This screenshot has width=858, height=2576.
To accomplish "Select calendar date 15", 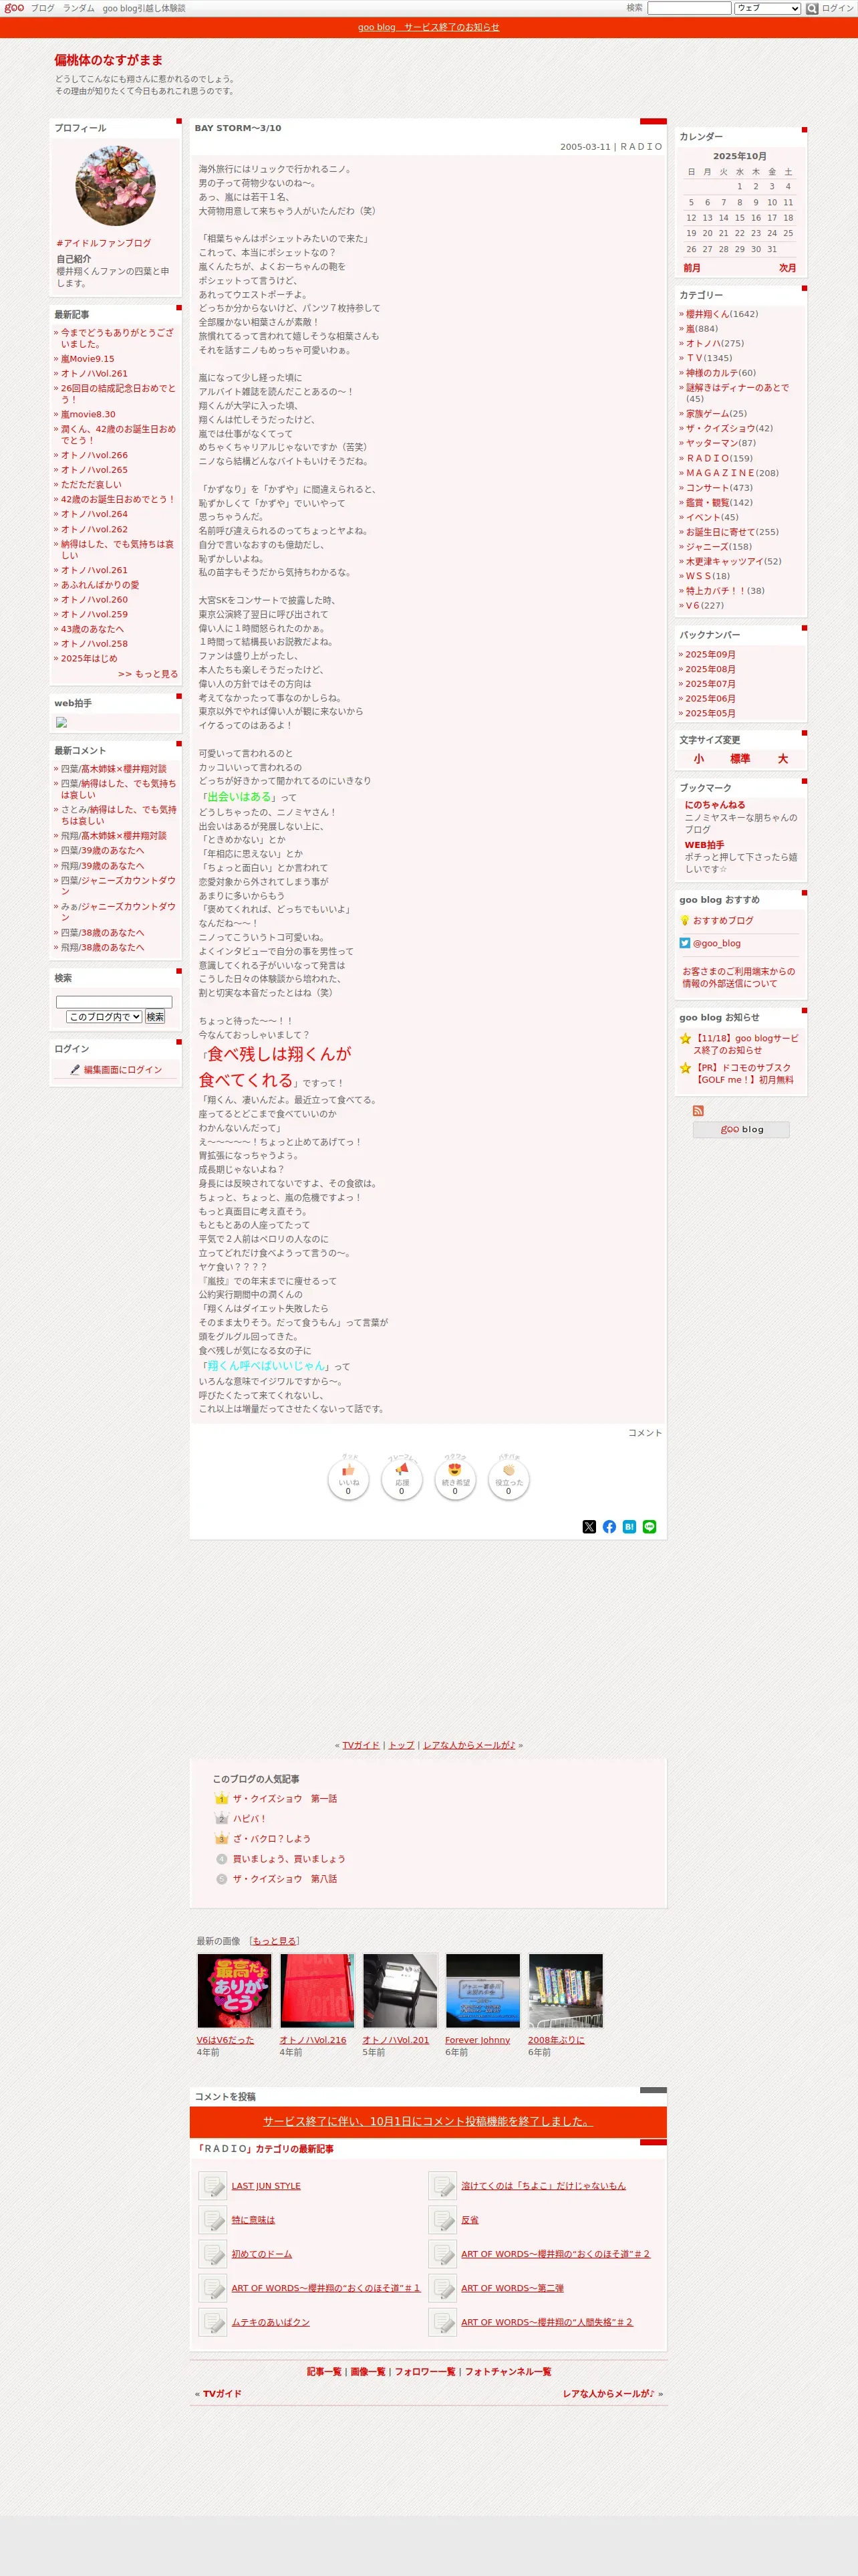I will click(739, 217).
